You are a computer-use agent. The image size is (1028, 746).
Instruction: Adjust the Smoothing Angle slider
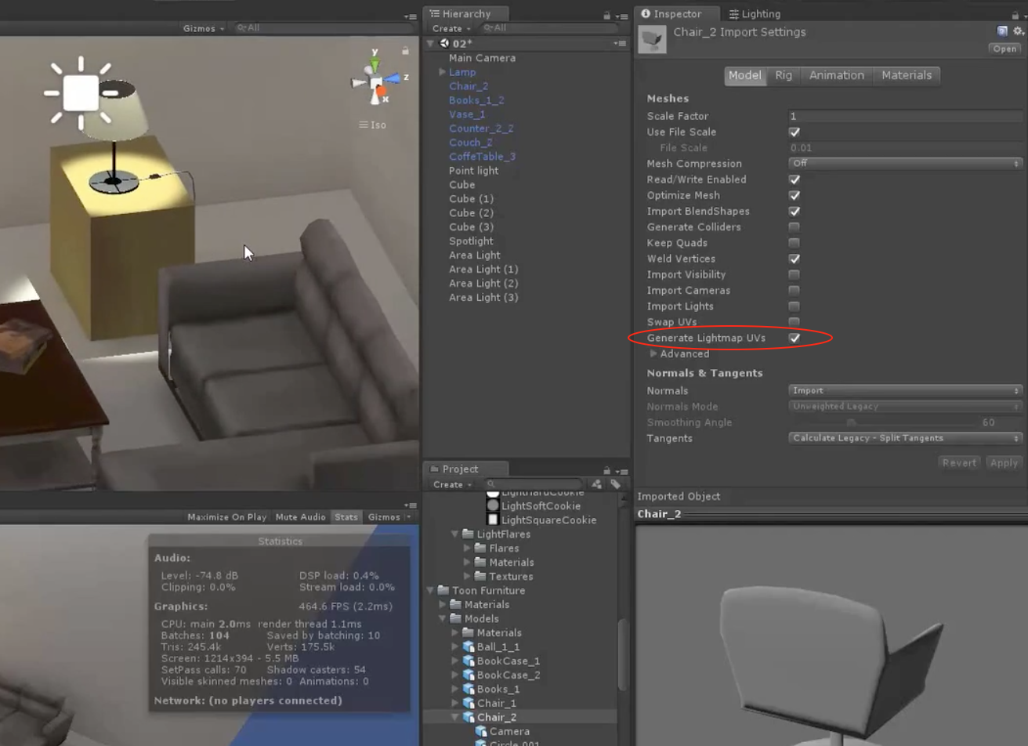click(x=852, y=422)
